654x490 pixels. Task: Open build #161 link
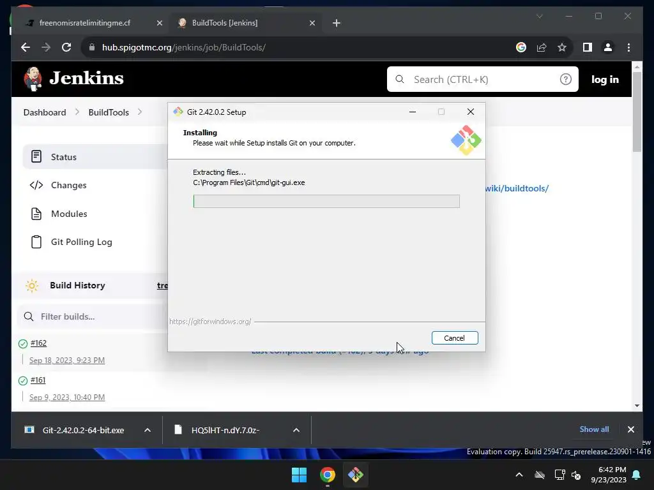coord(38,380)
